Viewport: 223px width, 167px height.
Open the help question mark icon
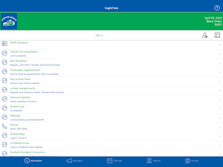coord(217,8)
